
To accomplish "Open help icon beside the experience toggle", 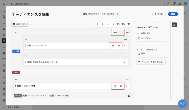I will (117, 14).
